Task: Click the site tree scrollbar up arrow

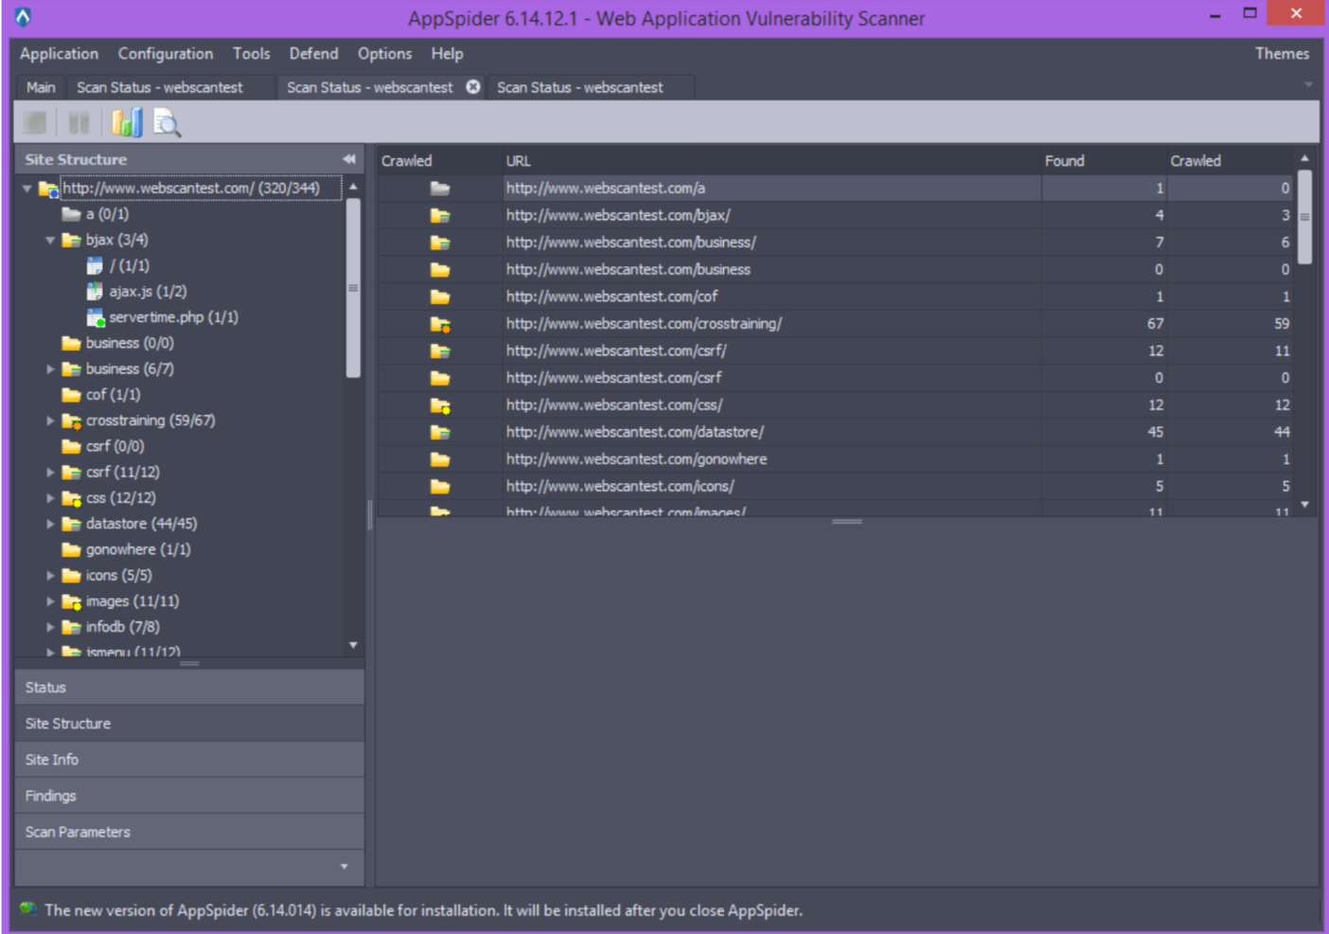Action: pos(353,187)
